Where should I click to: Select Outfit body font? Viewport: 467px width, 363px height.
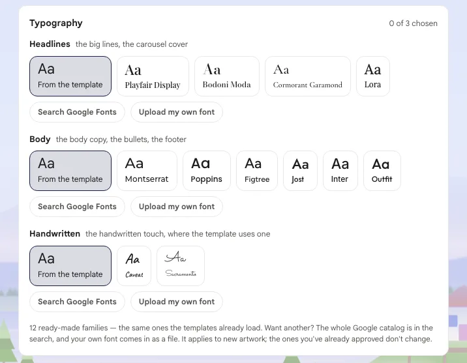(x=382, y=171)
